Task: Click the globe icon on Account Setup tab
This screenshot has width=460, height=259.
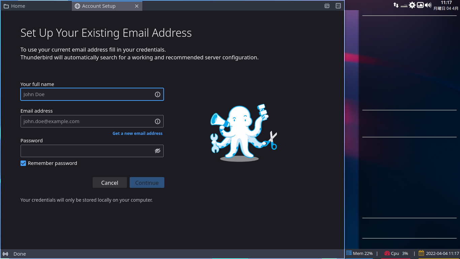Action: click(77, 6)
